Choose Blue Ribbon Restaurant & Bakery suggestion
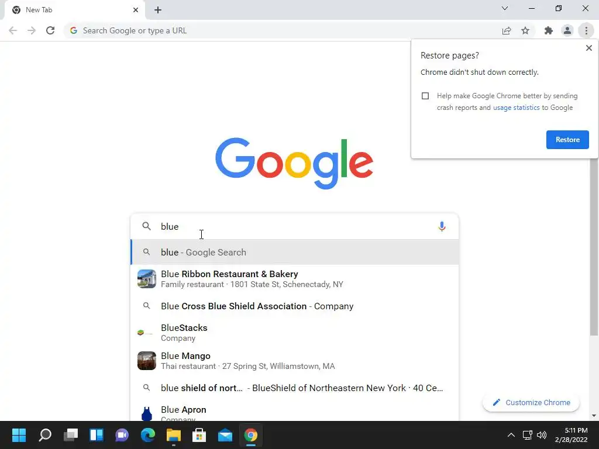599x449 pixels. click(294, 279)
